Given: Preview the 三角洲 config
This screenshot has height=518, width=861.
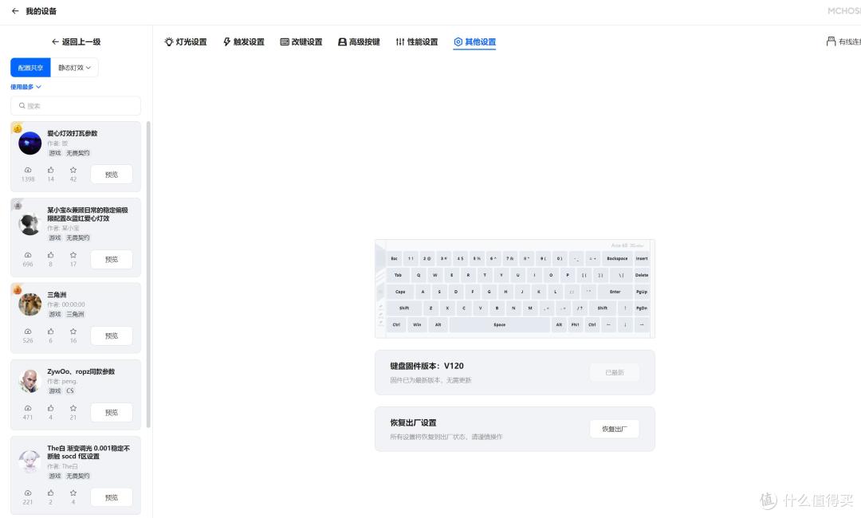Looking at the screenshot, I should pos(112,336).
